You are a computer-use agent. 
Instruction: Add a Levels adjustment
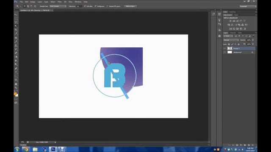click(234, 21)
